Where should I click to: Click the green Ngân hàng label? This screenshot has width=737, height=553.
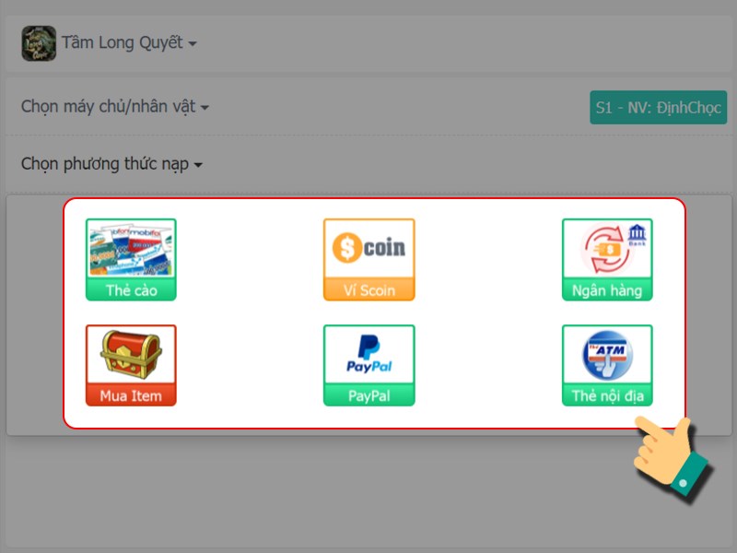coord(607,289)
